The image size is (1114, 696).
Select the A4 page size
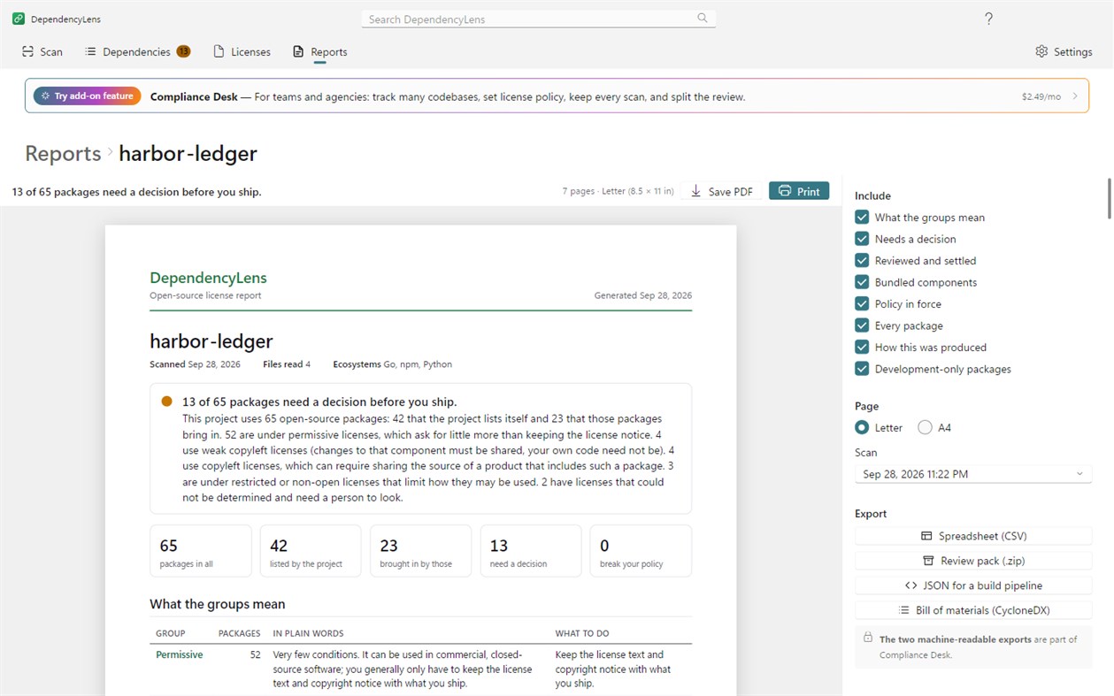point(925,427)
